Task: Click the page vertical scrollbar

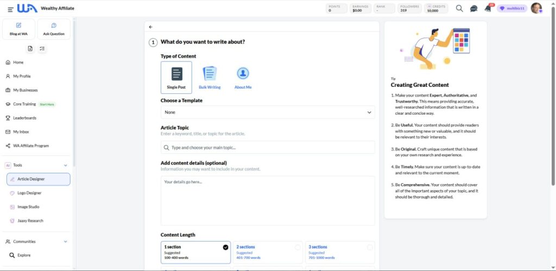Action: (x=553, y=96)
